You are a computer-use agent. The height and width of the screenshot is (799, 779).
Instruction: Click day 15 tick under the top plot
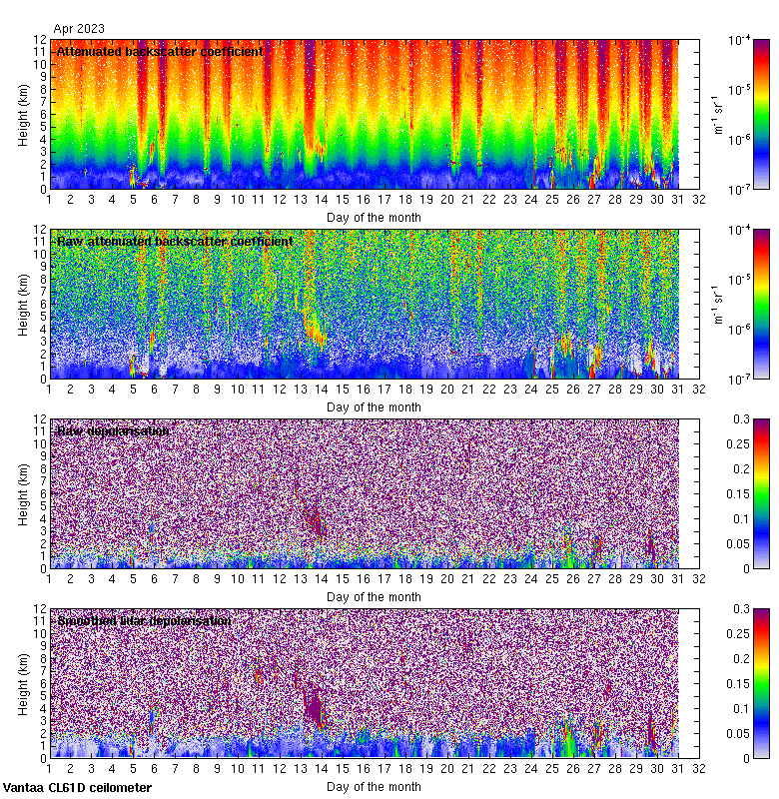(x=343, y=200)
